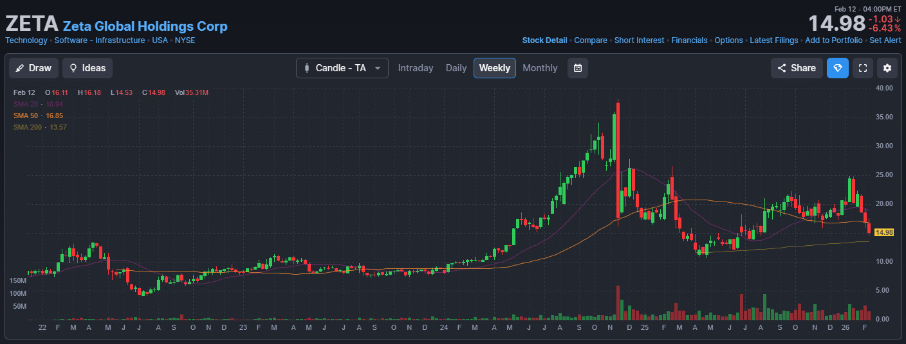Open Software - Infrastructure industry link
This screenshot has width=906, height=344.
point(100,40)
